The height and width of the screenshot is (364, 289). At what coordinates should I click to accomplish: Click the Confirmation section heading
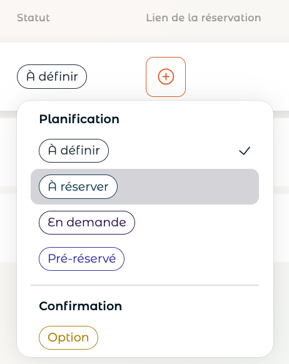tap(81, 306)
